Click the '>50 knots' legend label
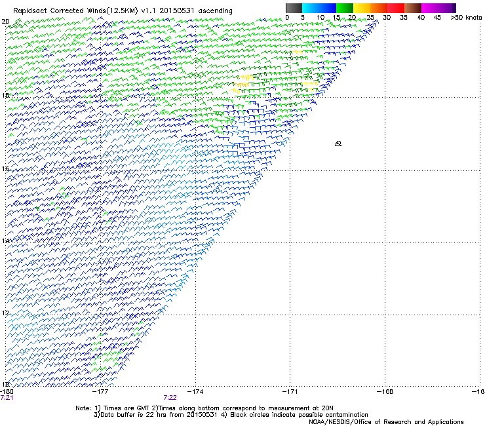485x426 pixels. pos(466,18)
